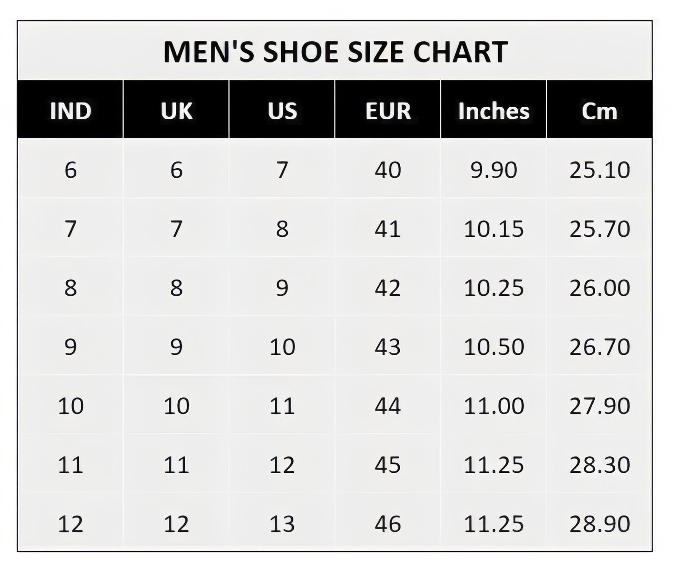The width and height of the screenshot is (674, 580).
Task: Click the MEN'S SHOE SIZE CHART title
Action: pyautogui.click(x=335, y=52)
